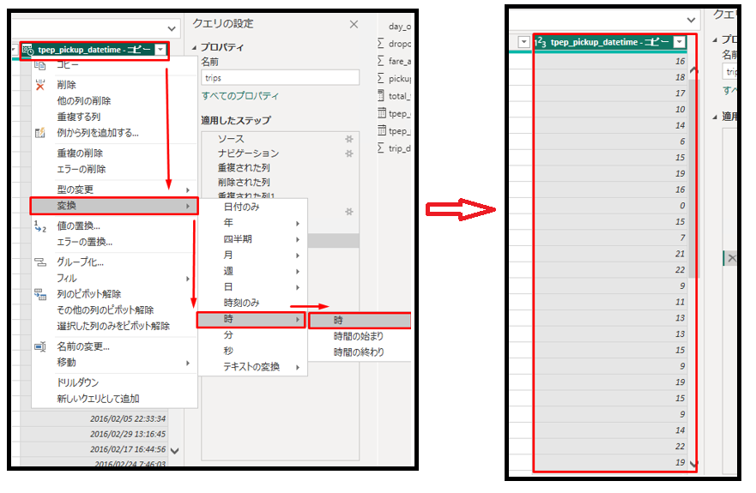
Task: Click 新しいクエリとして追加 item
Action: 98,399
